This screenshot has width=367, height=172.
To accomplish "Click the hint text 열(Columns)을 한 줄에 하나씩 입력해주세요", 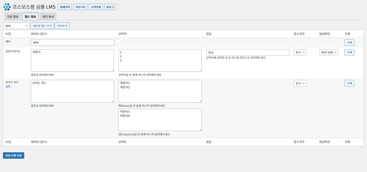I will (x=144, y=134).
